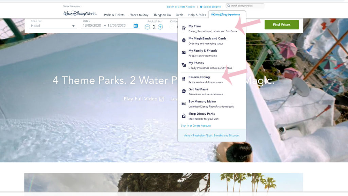Click the globe icon next to Europe (English)
The image size is (348, 196).
(x=201, y=7)
